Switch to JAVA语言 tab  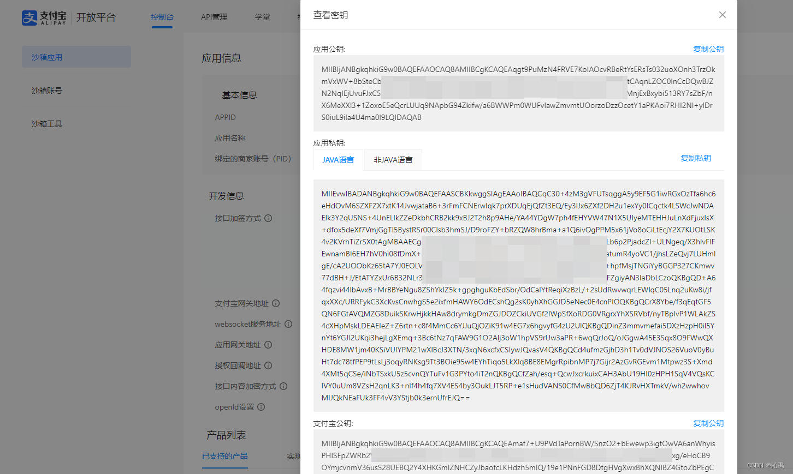[x=338, y=160]
